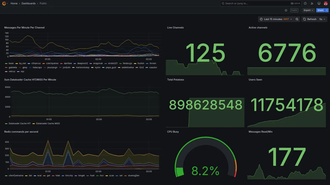The image size is (330, 185).
Task: Go to Home breadcrumb
Action: pos(14,3)
